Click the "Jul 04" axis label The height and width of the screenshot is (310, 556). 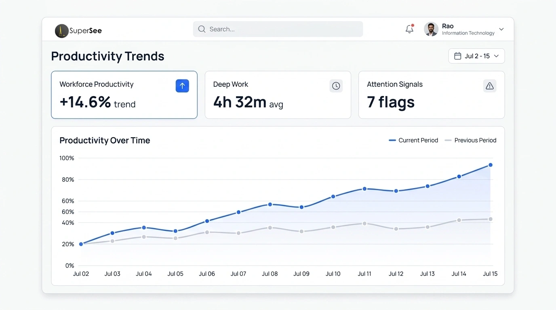(x=144, y=274)
